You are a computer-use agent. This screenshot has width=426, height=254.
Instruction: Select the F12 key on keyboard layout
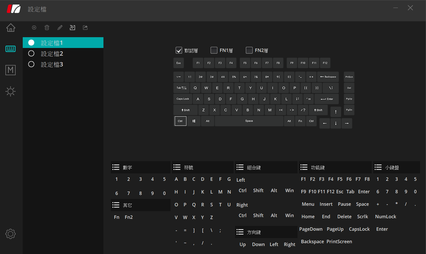click(x=325, y=63)
